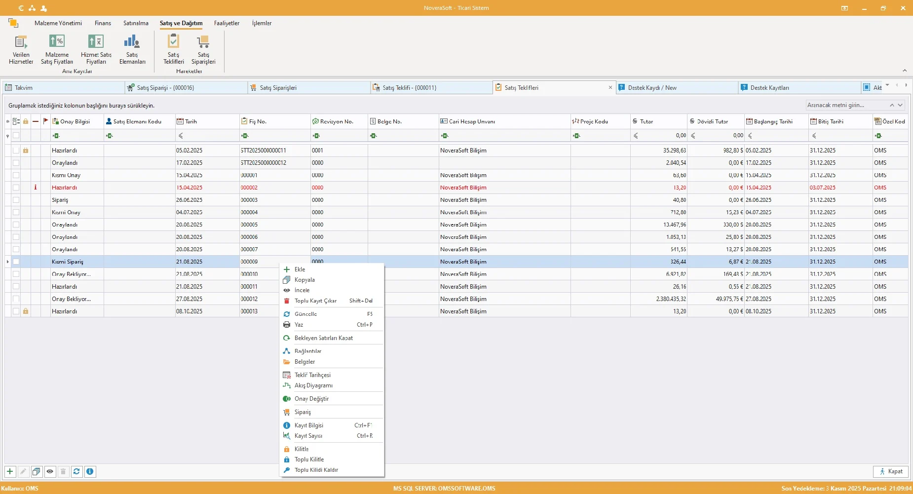This screenshot has width=913, height=494.
Task: Collapse the ribbon with the chevron
Action: [x=904, y=71]
